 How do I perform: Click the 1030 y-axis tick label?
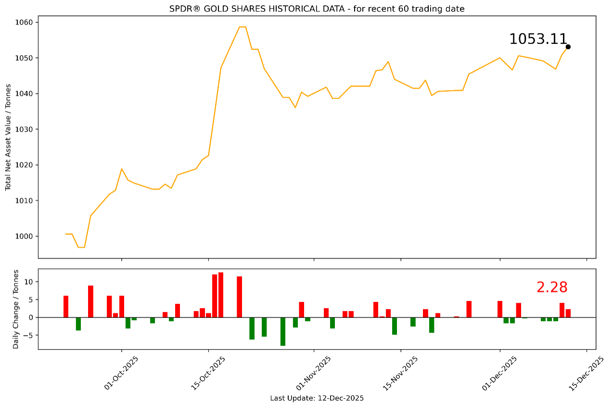point(25,130)
